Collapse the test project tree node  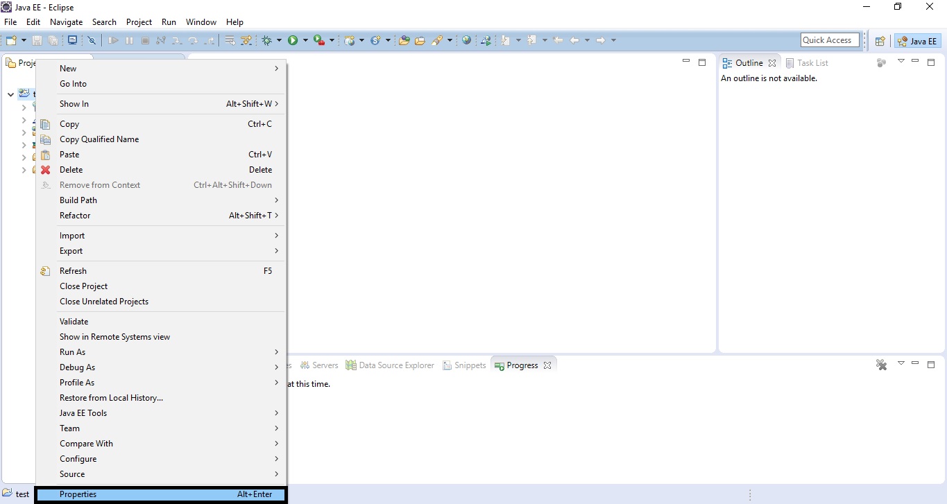[10, 94]
